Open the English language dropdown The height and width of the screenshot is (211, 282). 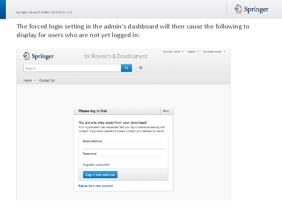[193, 52]
